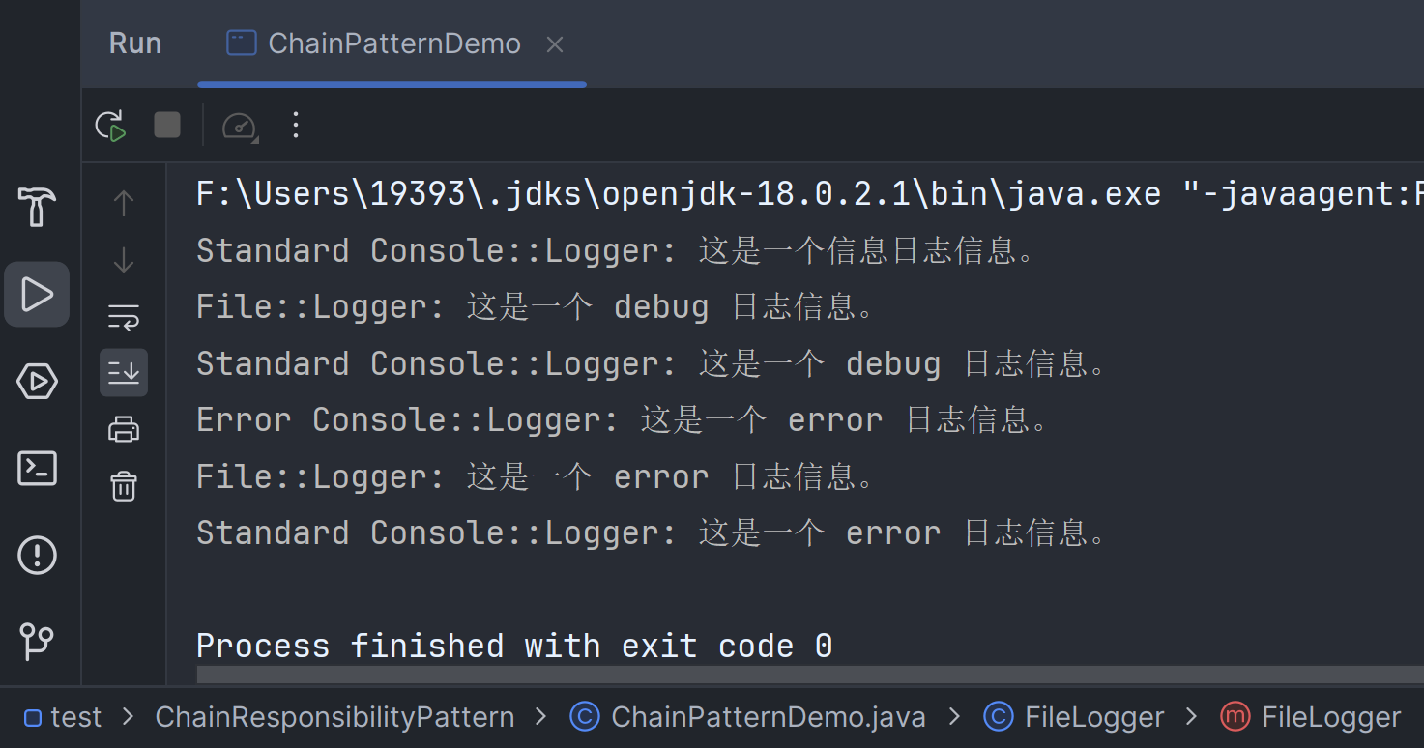This screenshot has width=1424, height=748.
Task: Rerun ChainPatternDemo with the rerun icon
Action: click(x=110, y=125)
